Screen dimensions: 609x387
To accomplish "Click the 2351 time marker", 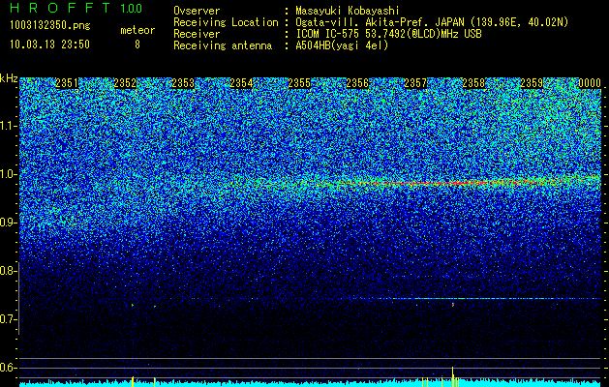I will 67,83.
